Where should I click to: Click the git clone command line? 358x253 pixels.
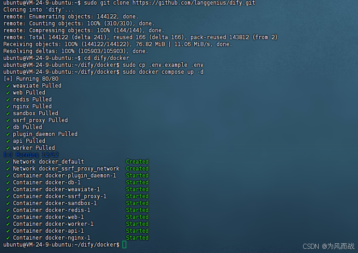pyautogui.click(x=129, y=3)
